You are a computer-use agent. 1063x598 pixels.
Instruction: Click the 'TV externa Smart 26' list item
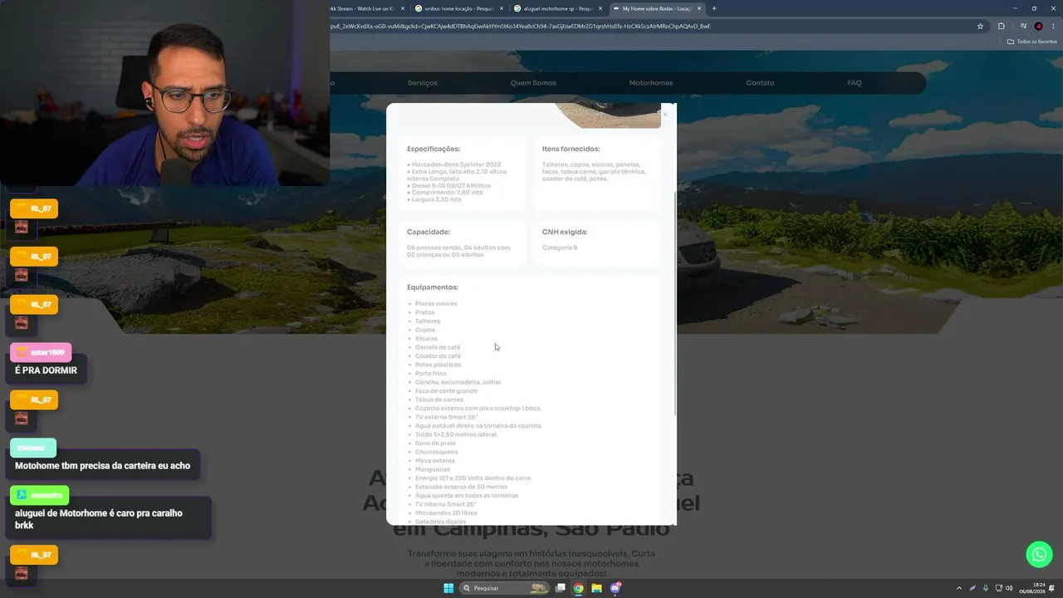(446, 417)
